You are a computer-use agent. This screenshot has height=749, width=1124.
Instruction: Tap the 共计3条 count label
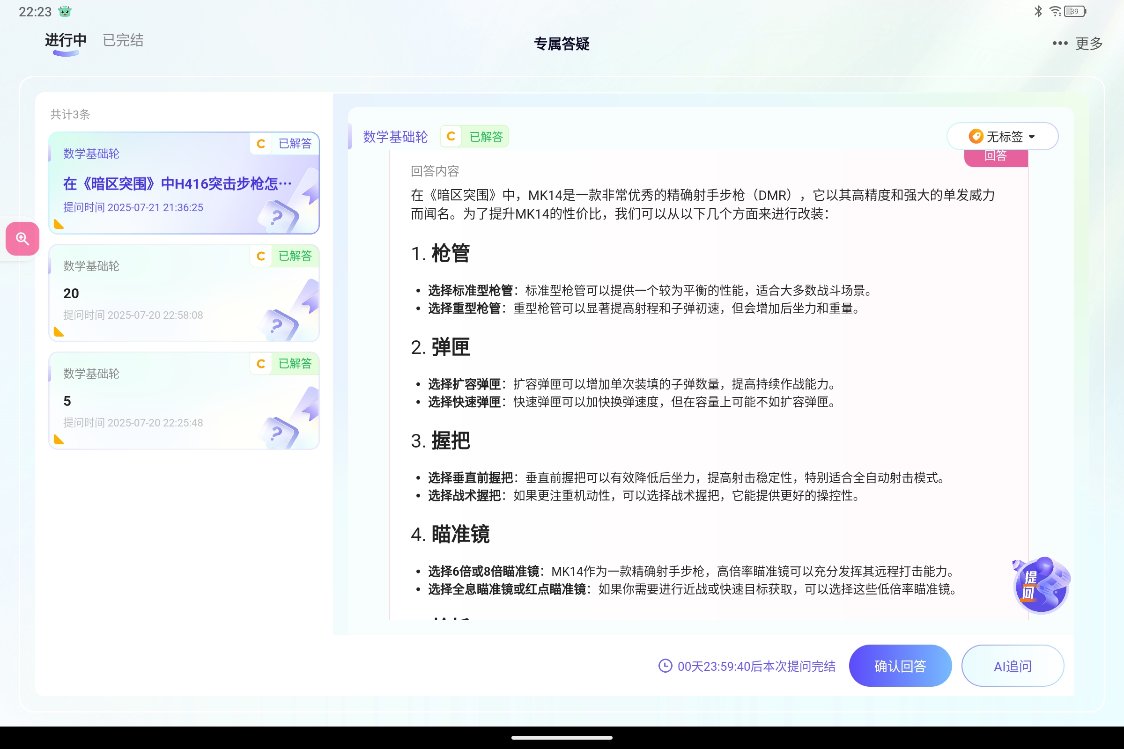point(70,115)
